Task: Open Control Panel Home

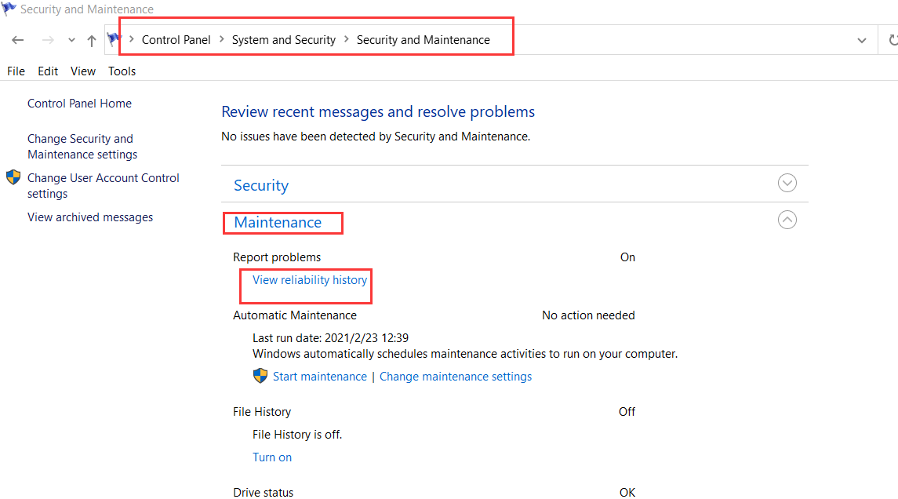Action: pos(79,104)
